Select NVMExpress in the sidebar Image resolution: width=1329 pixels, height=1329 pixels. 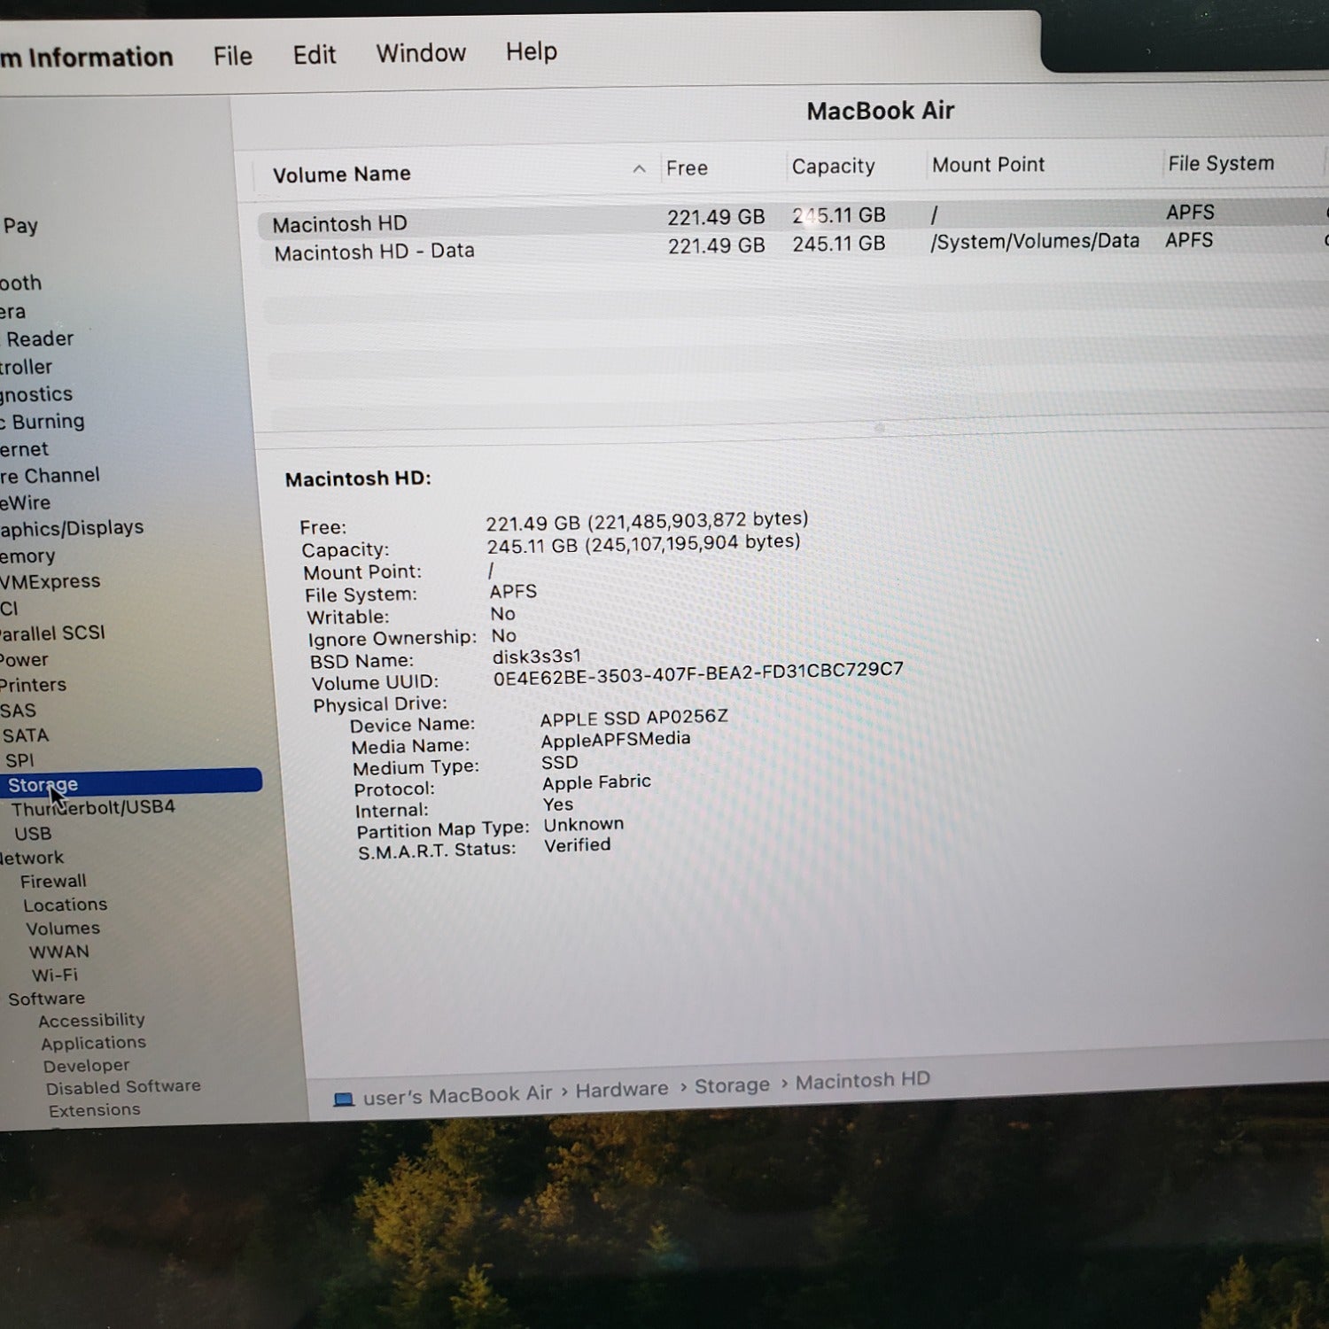tap(51, 582)
